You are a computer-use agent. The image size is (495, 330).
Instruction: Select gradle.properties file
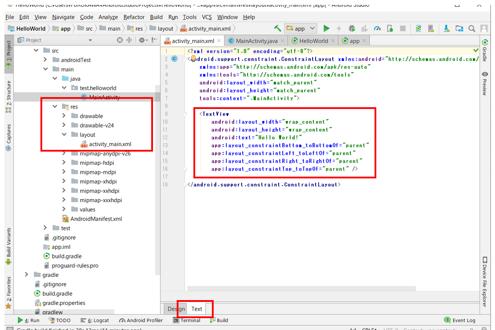(60, 303)
